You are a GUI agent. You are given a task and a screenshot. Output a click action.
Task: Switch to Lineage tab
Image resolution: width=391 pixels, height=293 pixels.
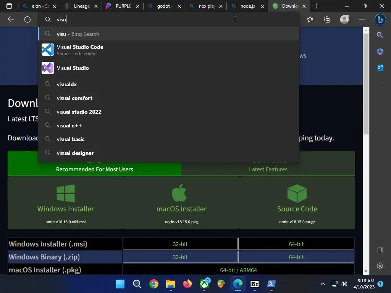(x=81, y=6)
